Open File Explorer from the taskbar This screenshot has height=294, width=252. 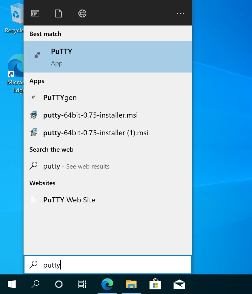click(131, 284)
